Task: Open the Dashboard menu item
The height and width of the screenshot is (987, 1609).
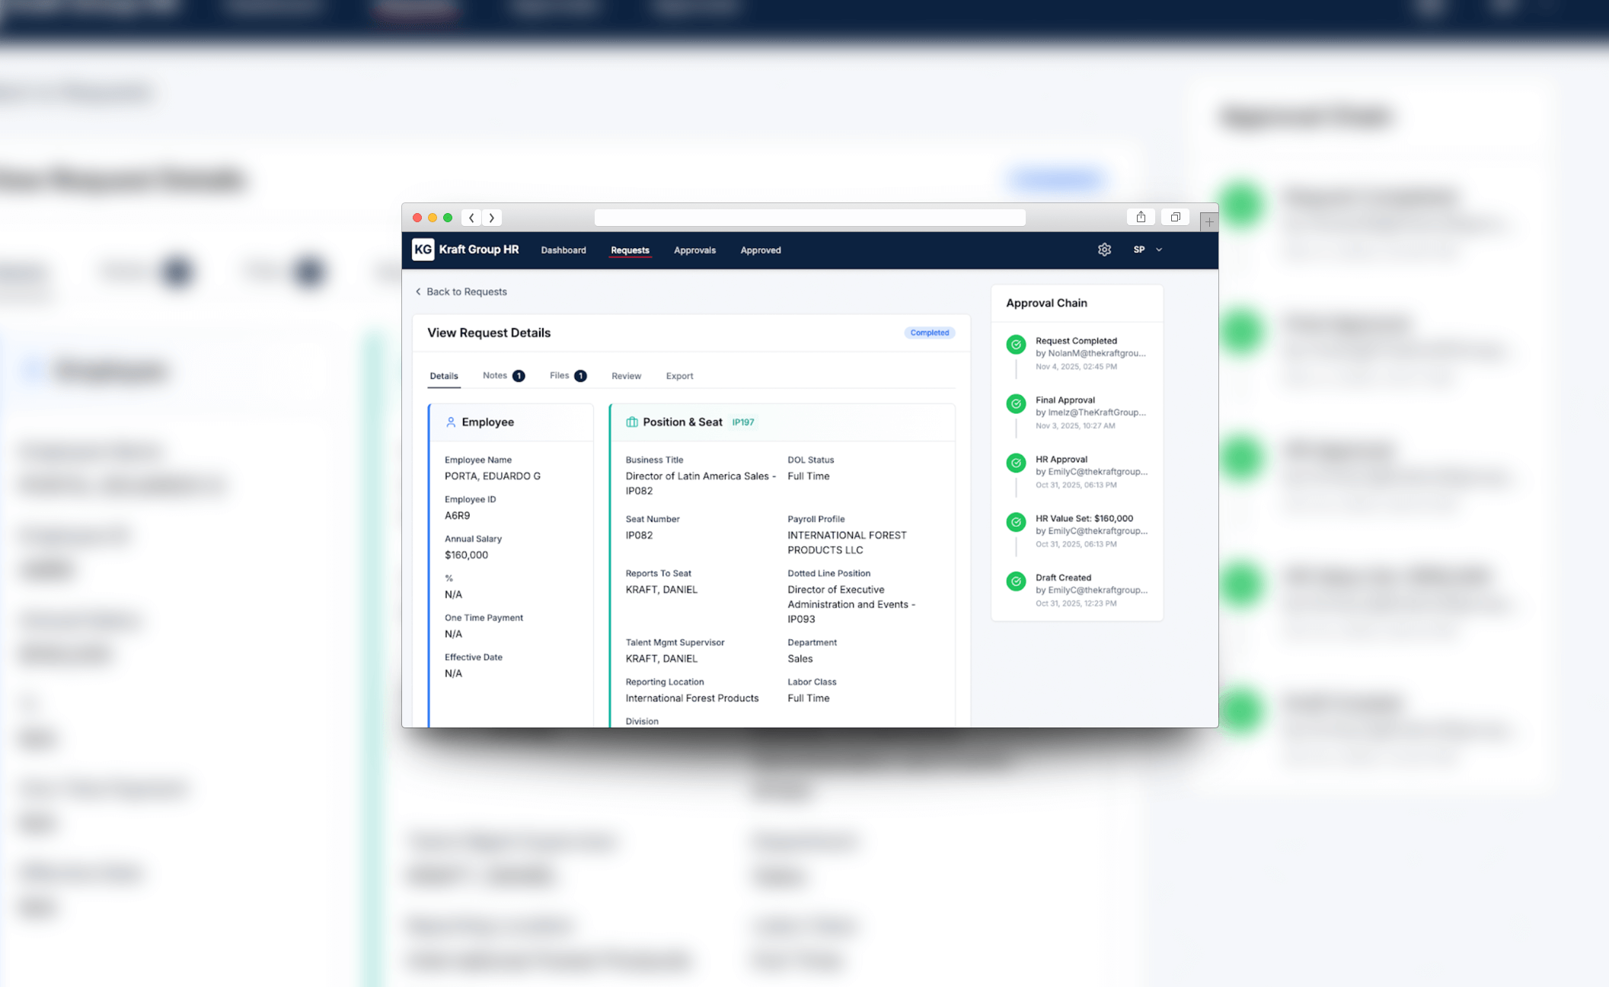Action: coord(563,250)
